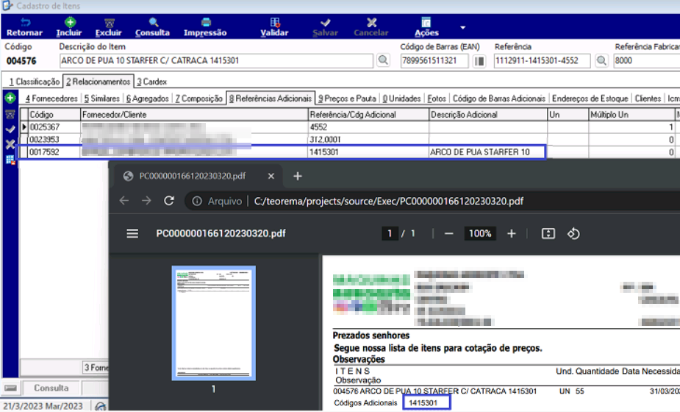Click the Arquivo info icon in address bar
The height and width of the screenshot is (412, 680).
[x=197, y=201]
